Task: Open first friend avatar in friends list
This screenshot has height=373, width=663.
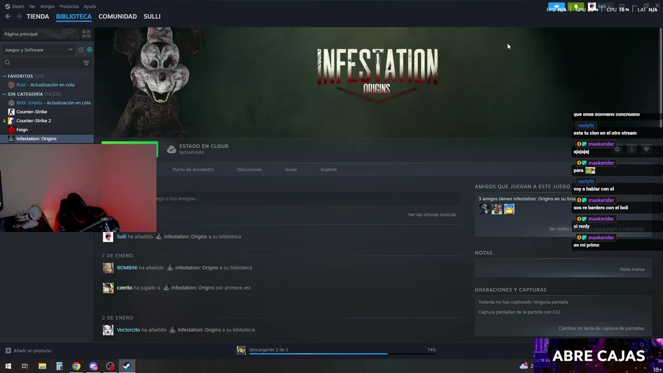Action: 484,209
